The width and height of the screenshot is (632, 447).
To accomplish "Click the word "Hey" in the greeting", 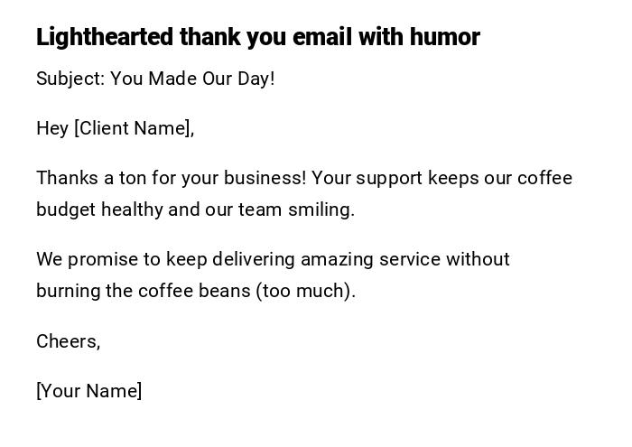I will [x=52, y=128].
